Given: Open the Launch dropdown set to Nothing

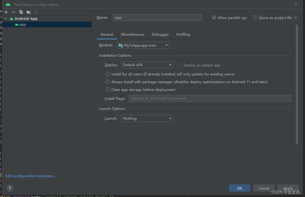Looking at the screenshot, I should (147, 118).
